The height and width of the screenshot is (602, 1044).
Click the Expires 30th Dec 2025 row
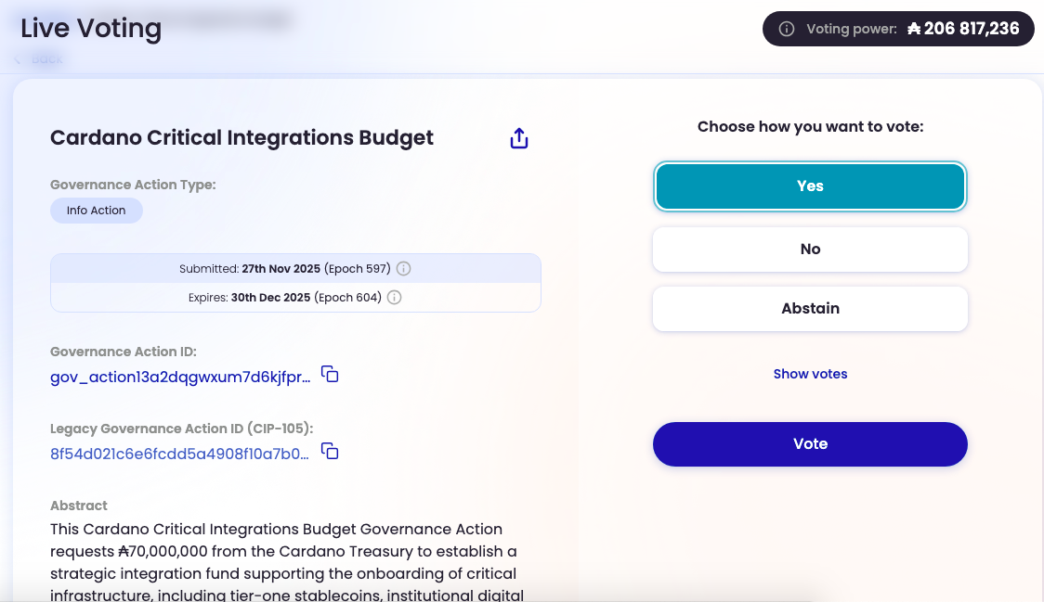pyautogui.click(x=295, y=298)
